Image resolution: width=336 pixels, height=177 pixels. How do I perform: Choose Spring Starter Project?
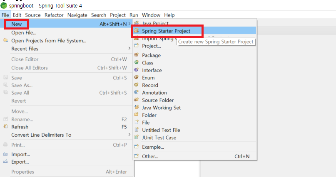click(x=194, y=31)
